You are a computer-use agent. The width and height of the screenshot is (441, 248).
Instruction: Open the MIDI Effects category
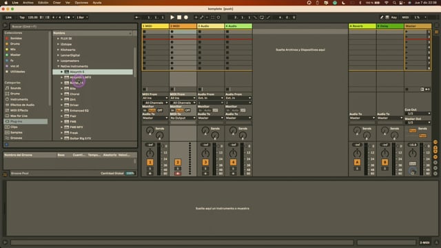(x=19, y=110)
